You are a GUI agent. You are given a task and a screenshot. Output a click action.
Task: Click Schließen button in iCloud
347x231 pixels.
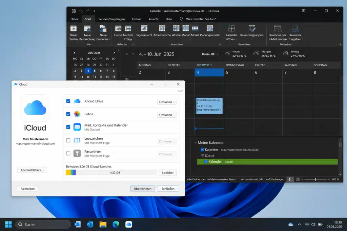168,189
